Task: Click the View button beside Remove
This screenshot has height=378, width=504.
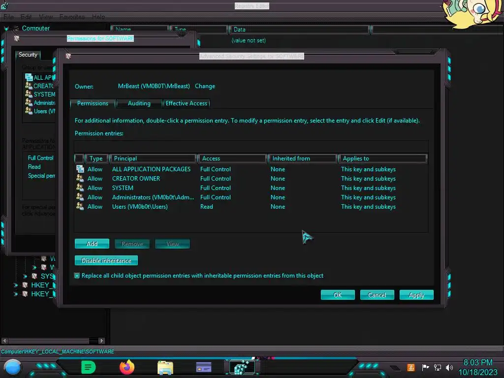Action: (x=172, y=244)
